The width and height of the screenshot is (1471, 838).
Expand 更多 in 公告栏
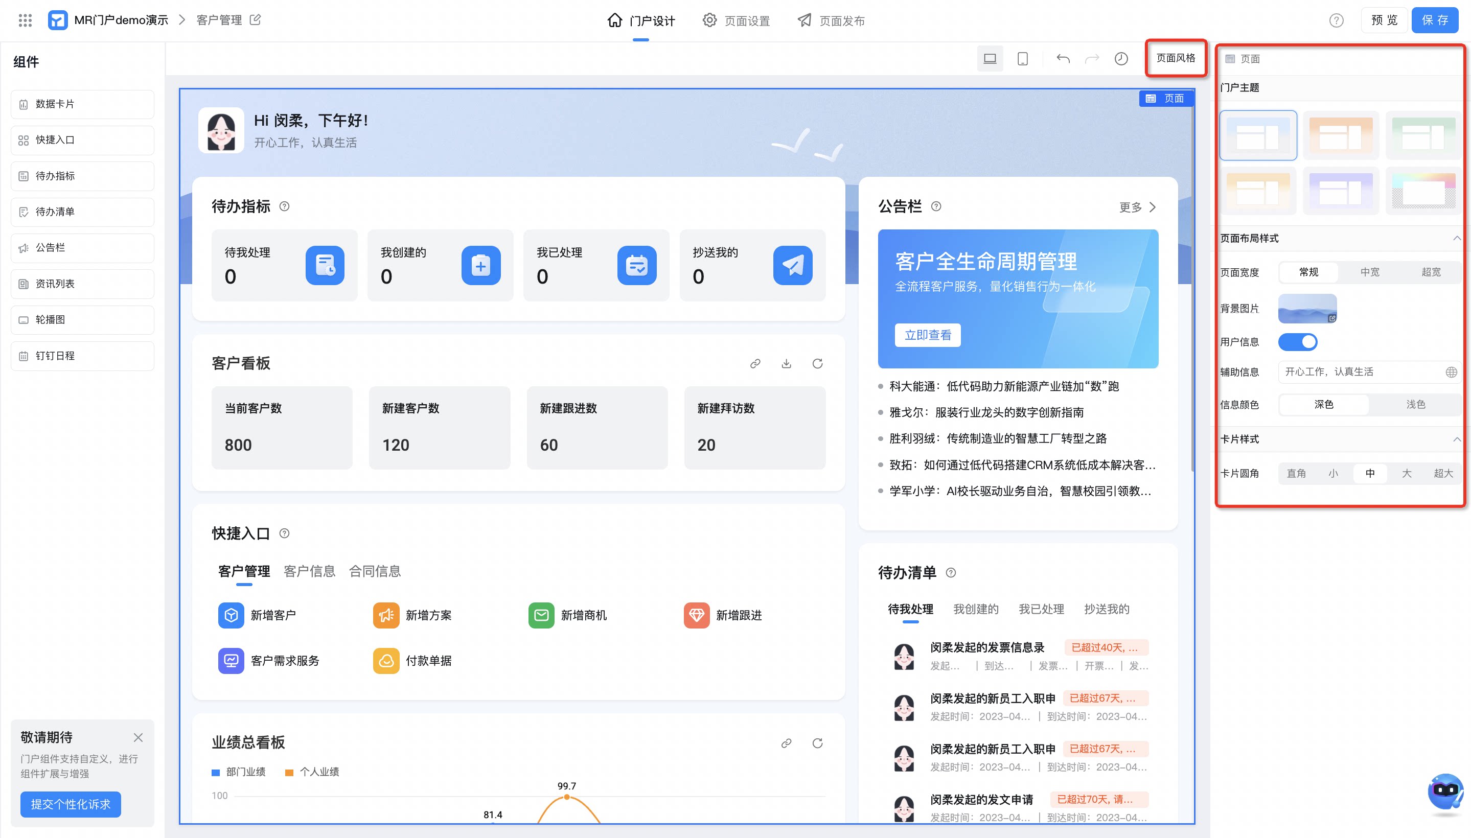pos(1138,207)
